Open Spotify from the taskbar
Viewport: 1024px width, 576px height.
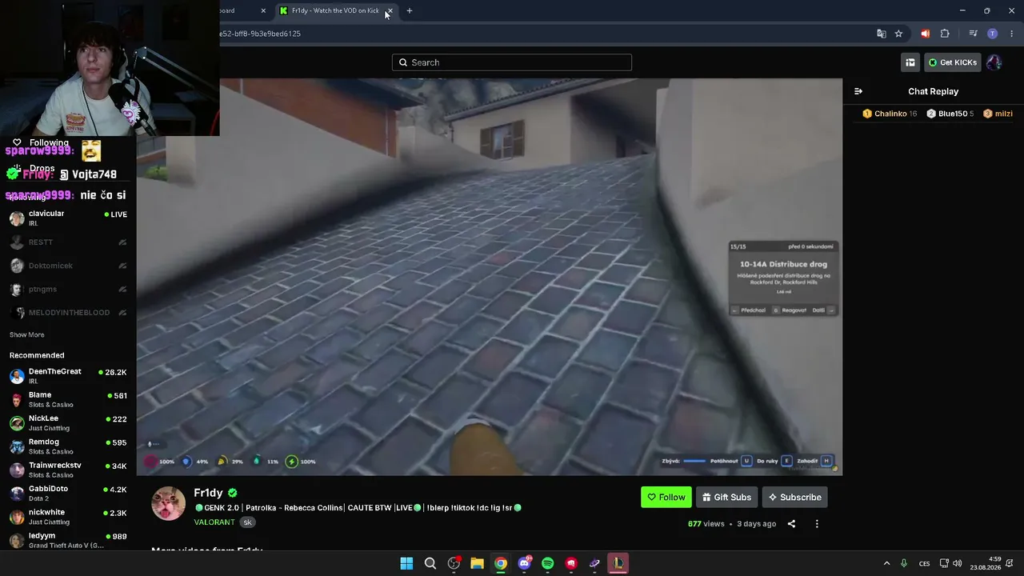pyautogui.click(x=547, y=563)
